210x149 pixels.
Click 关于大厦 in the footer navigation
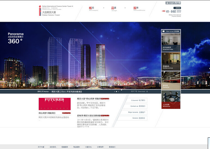click(41, 147)
